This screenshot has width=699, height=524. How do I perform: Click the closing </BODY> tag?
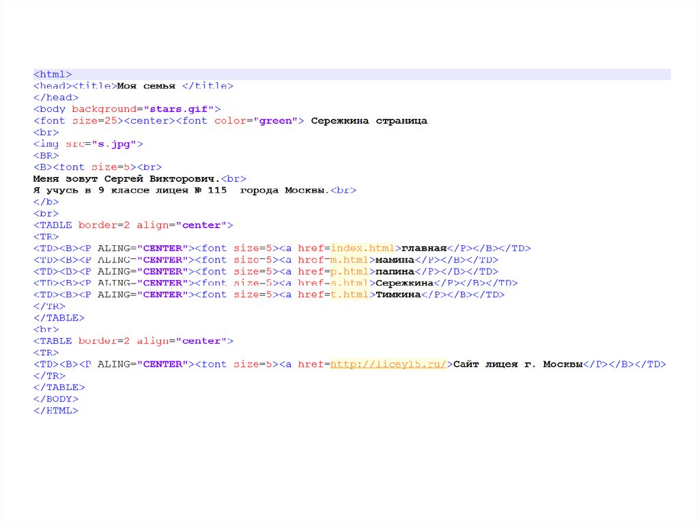56,399
